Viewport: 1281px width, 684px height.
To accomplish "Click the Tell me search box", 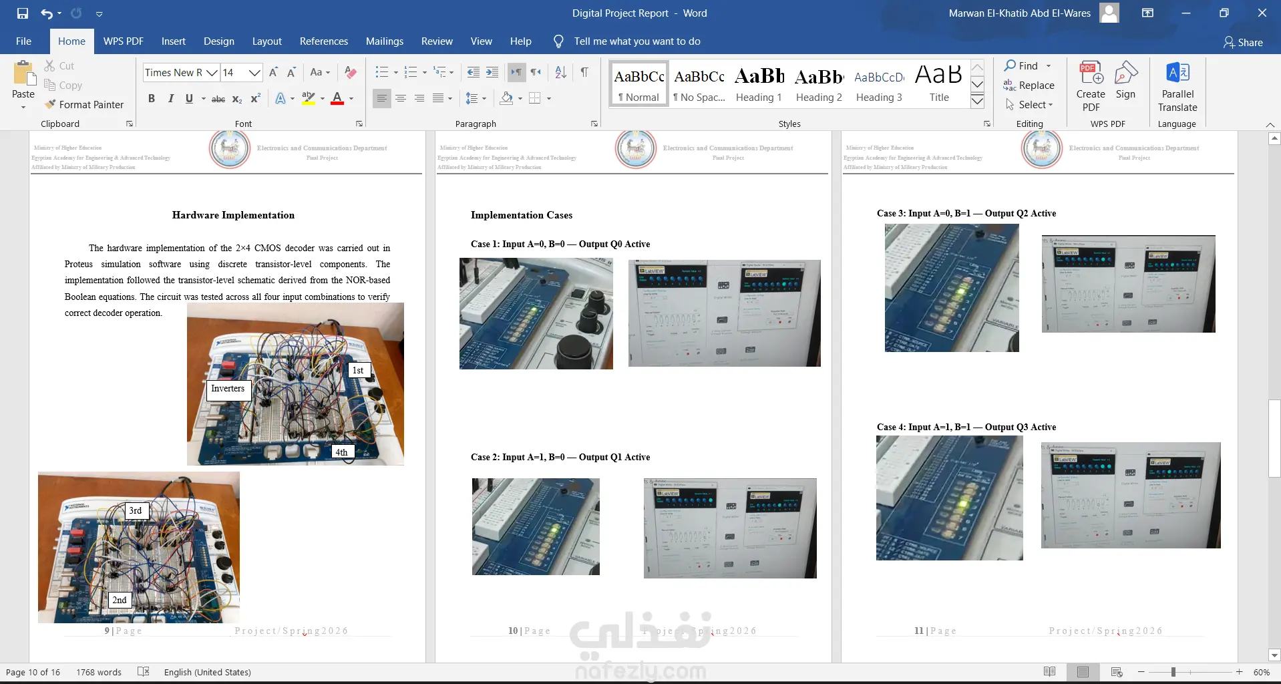I will point(637,41).
